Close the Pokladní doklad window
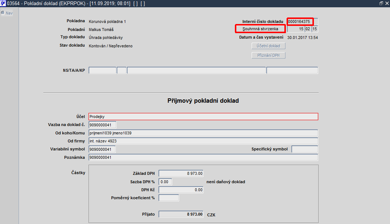Image resolution: width=390 pixels, height=224 pixels. tap(387, 3)
